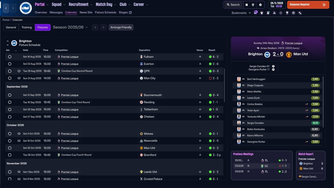
Task: Go to the next season arrow
Action: coord(104,27)
